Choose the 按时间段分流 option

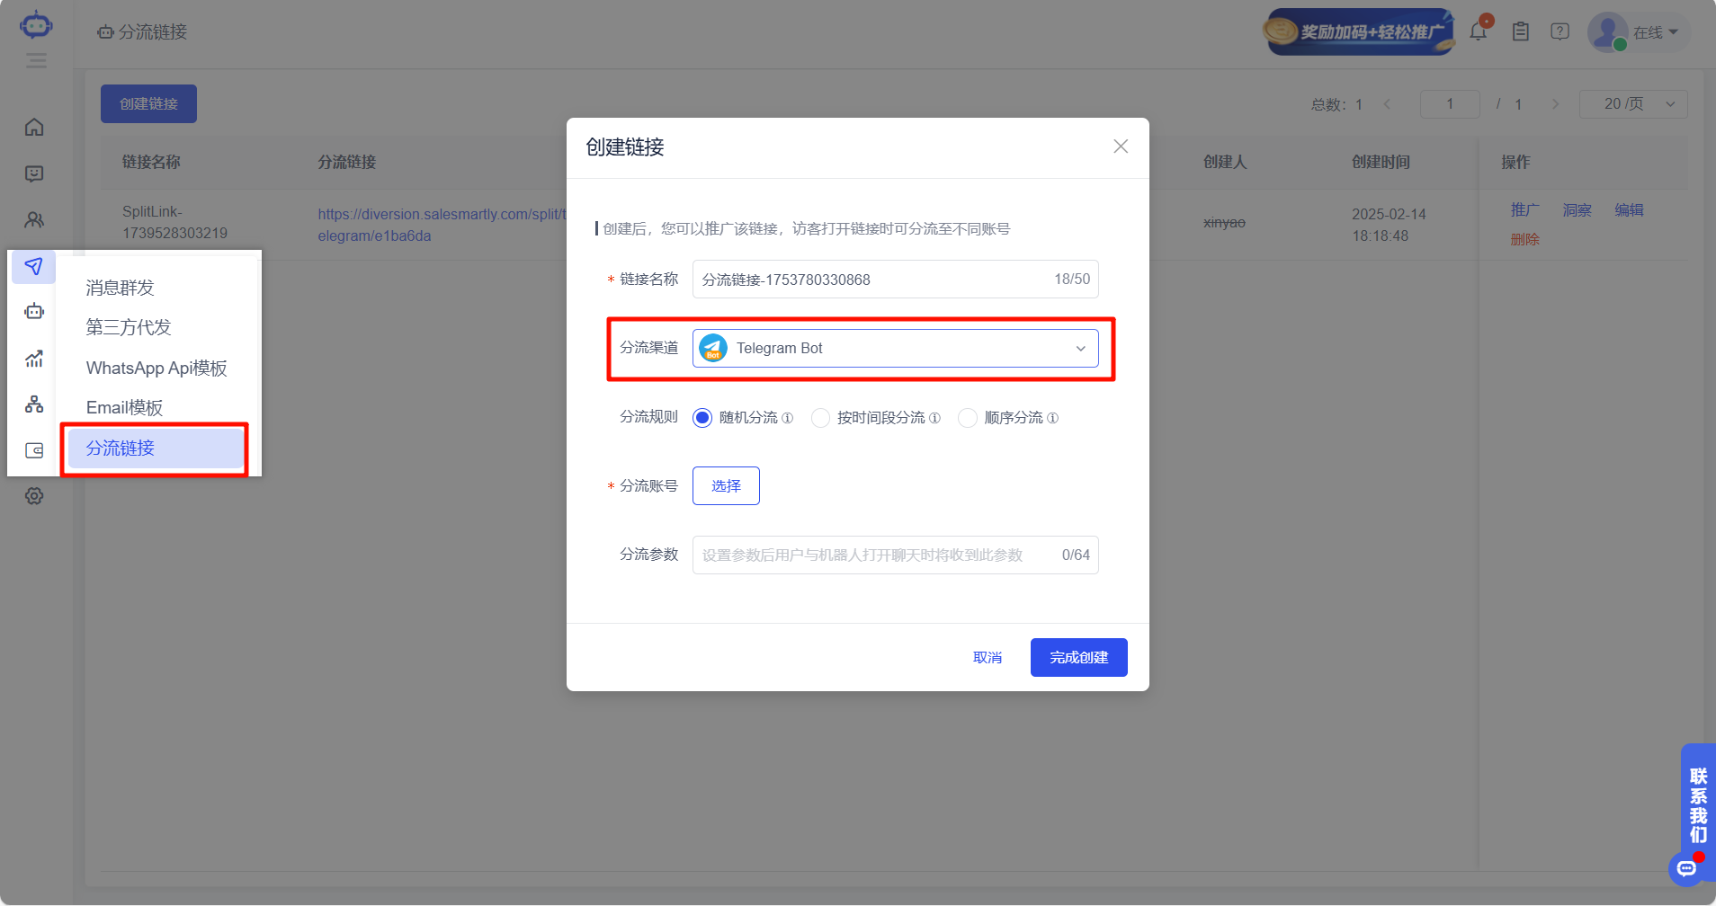[820, 417]
